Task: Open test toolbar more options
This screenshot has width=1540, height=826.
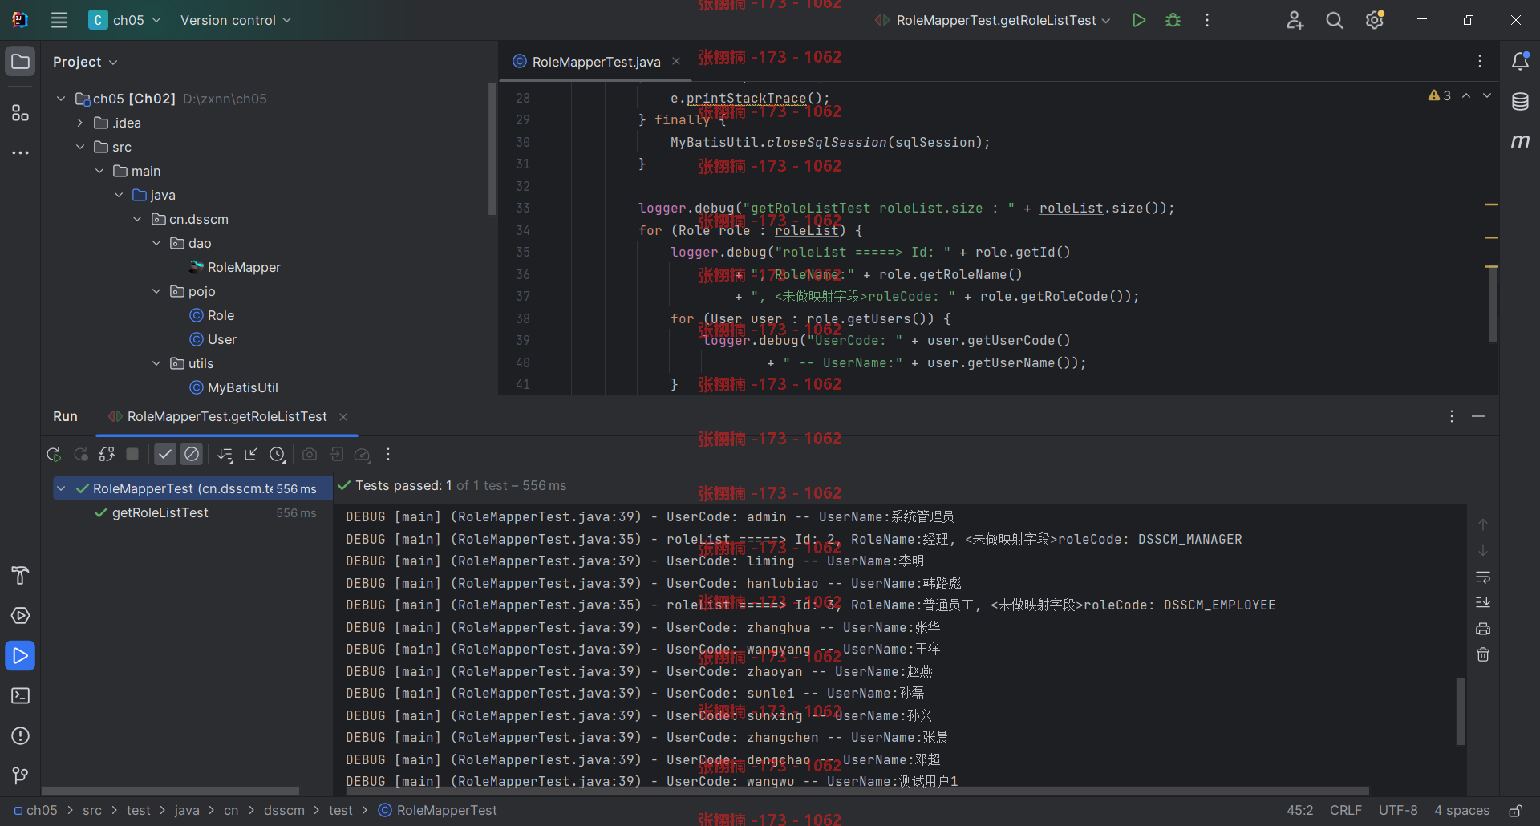Action: [x=388, y=454]
